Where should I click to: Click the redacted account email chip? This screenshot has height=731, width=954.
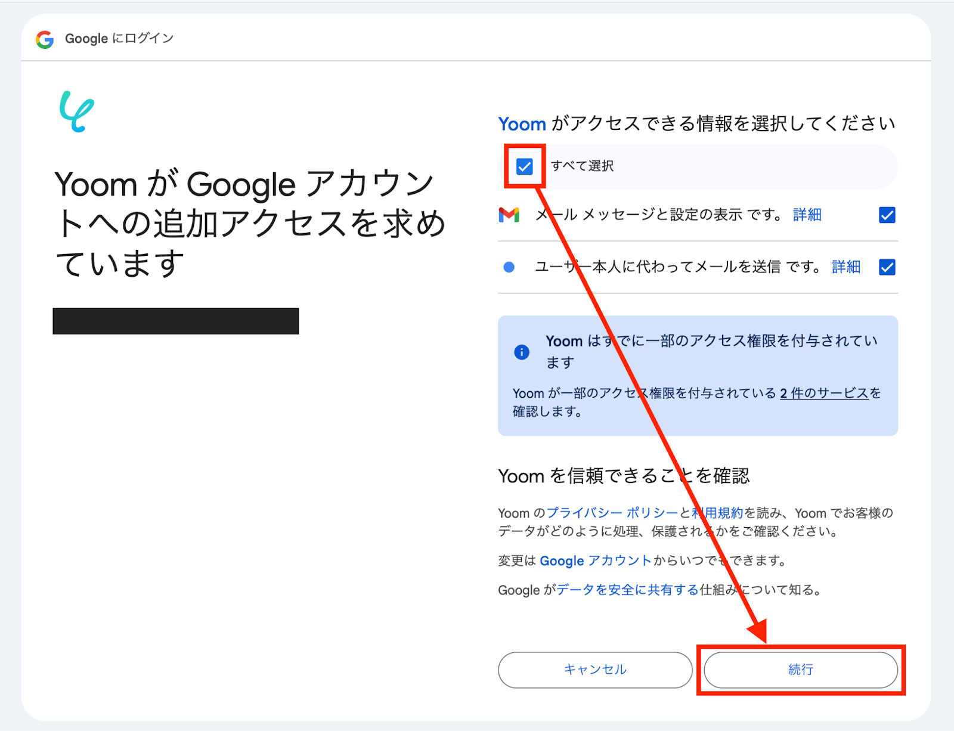[176, 321]
